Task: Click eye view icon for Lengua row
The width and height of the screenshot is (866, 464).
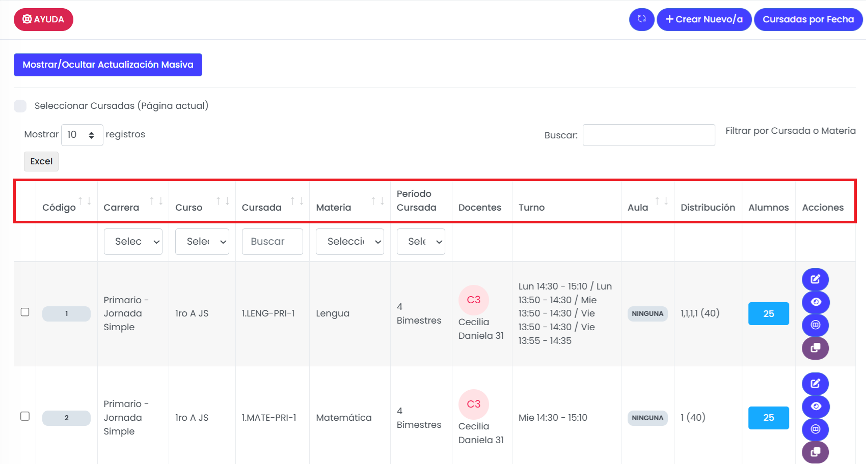Action: [x=816, y=302]
